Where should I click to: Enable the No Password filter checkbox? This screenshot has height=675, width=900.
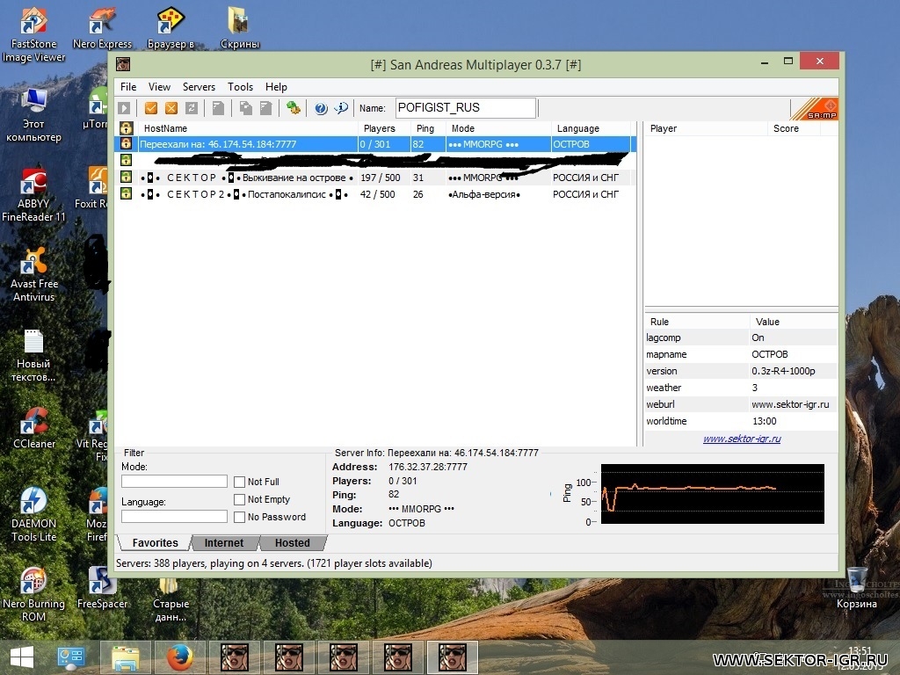pyautogui.click(x=239, y=517)
